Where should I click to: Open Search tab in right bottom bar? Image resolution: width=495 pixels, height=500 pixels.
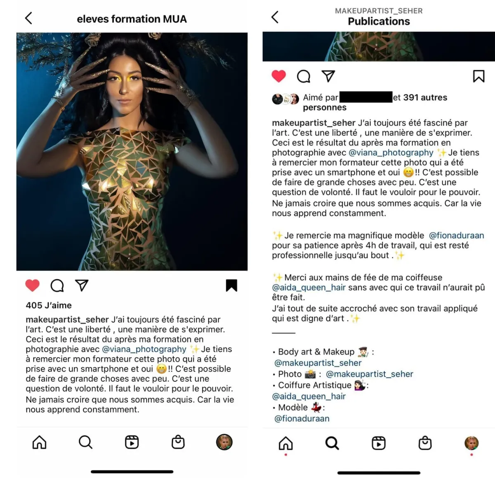332,443
